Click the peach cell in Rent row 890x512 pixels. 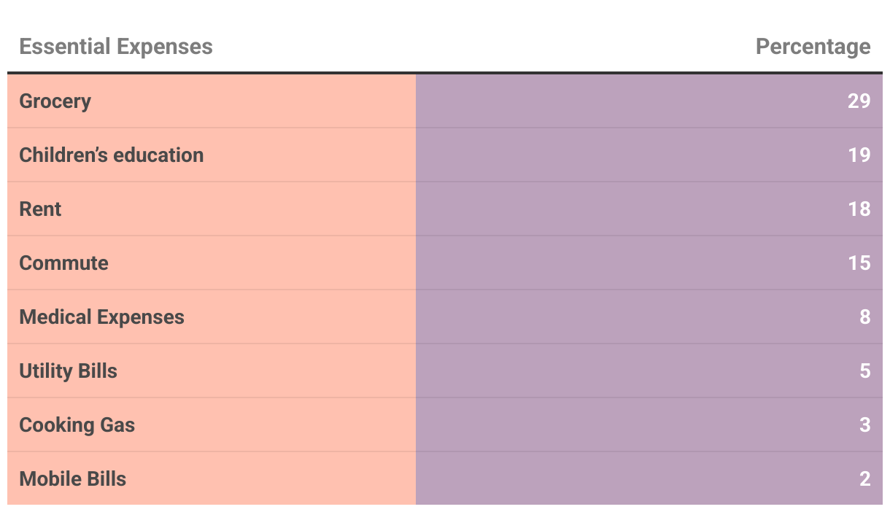[x=212, y=209]
